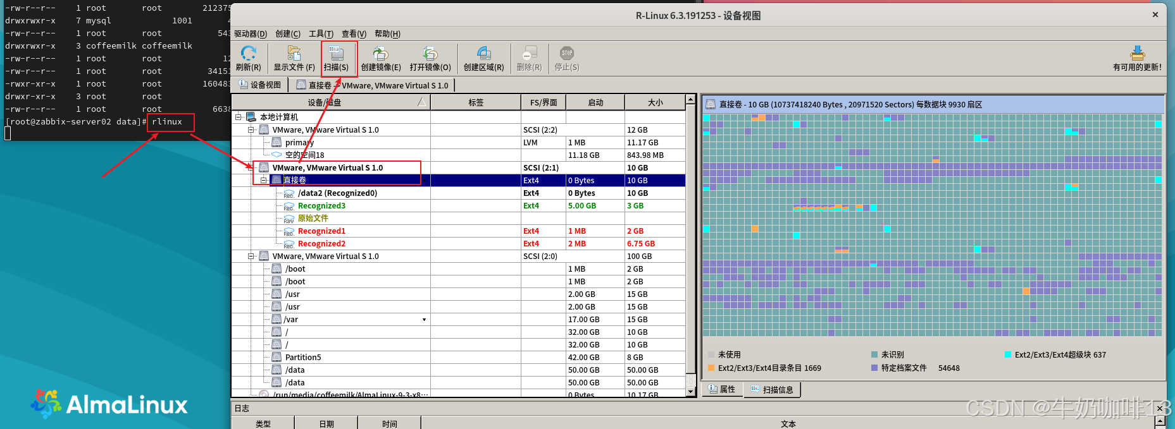Open the 创建(C) menu

click(287, 33)
